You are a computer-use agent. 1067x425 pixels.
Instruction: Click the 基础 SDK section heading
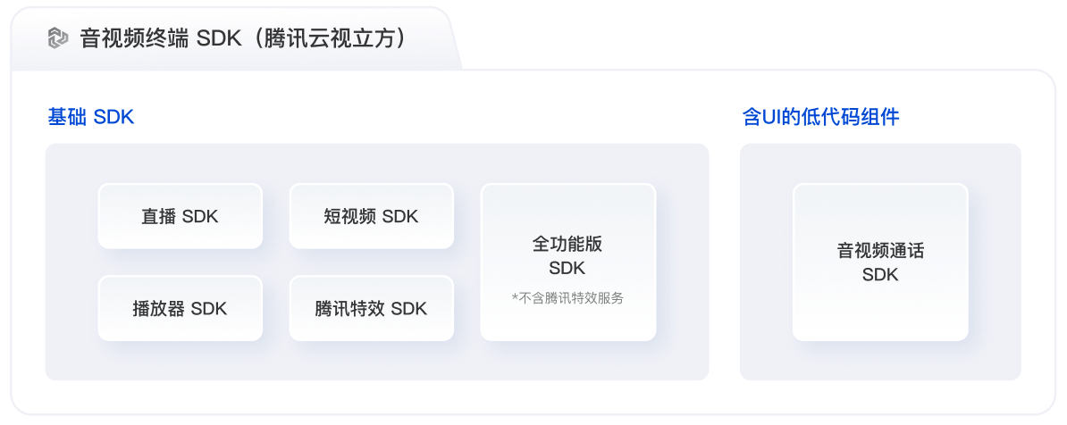91,117
